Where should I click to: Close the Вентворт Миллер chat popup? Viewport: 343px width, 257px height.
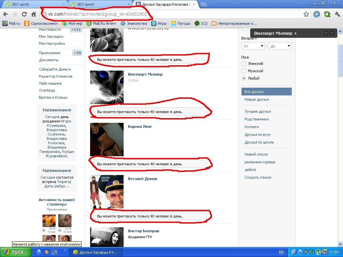(332, 33)
